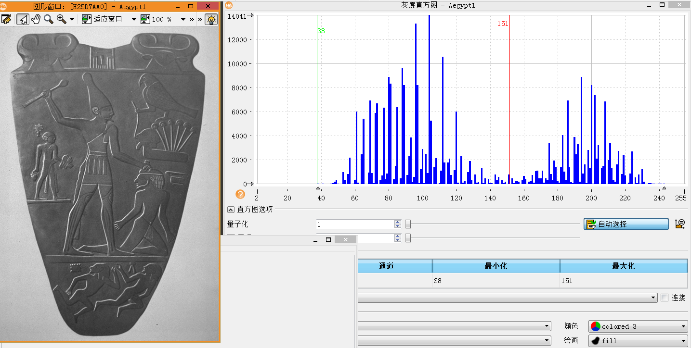Choose the magnifier glass tool
Image resolution: width=691 pixels, height=348 pixels.
pos(49,19)
